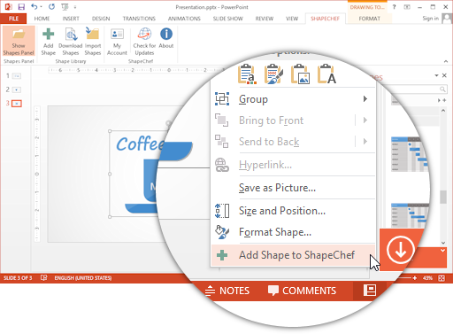Screen dimensions: 453x334
Task: Open My Account in the ShapeChef ribbon
Action: [x=117, y=42]
